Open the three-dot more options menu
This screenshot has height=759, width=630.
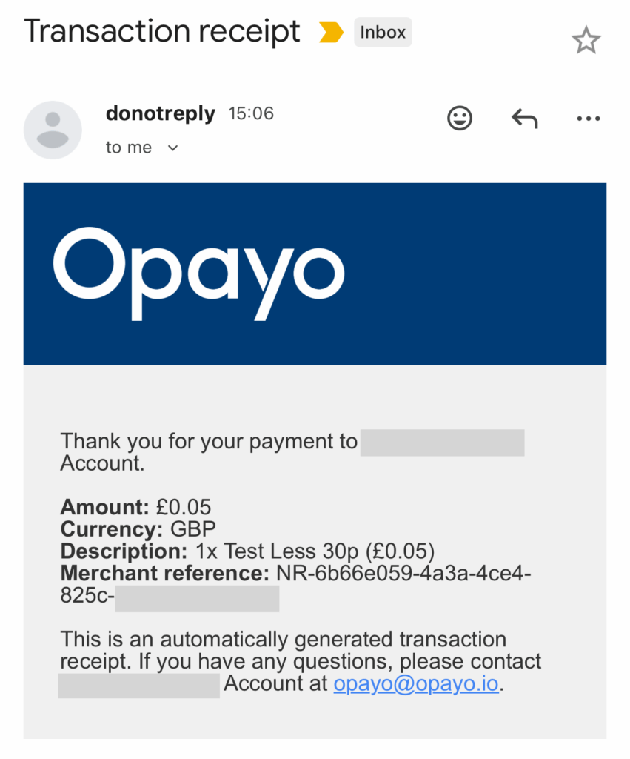(588, 118)
